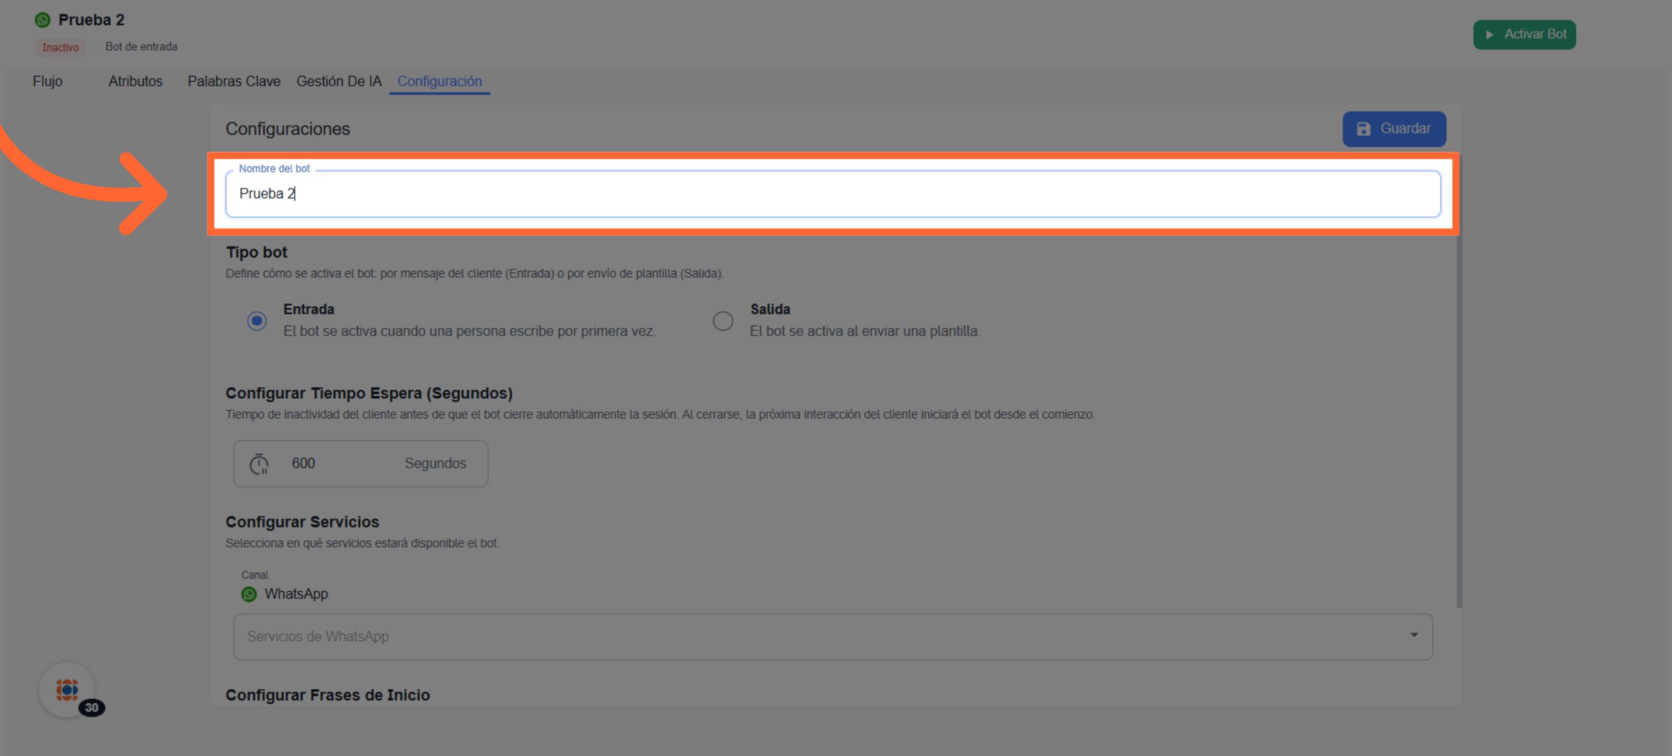
Task: Click the timer icon beside 600
Action: 259,464
